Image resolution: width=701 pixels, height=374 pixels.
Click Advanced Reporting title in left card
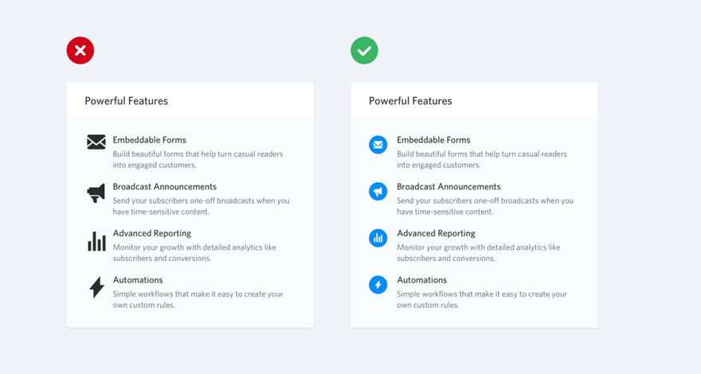point(152,234)
